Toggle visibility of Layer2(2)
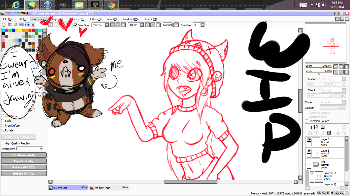The height and width of the screenshot is (196, 350). pos(312,173)
